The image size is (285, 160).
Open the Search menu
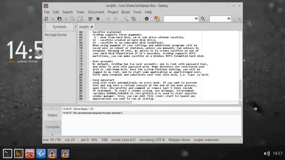click(x=68, y=12)
